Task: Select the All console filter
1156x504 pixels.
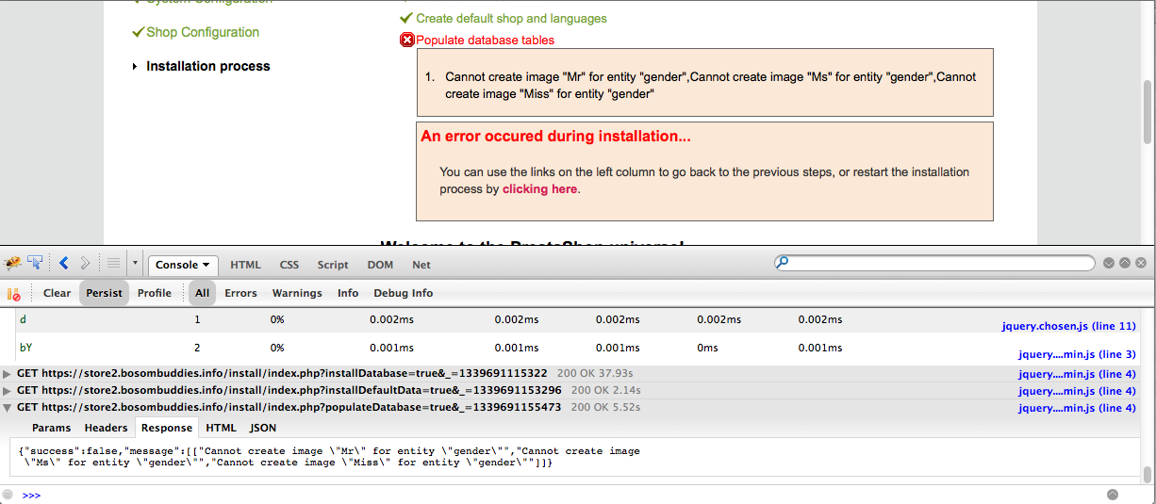Action: point(202,293)
